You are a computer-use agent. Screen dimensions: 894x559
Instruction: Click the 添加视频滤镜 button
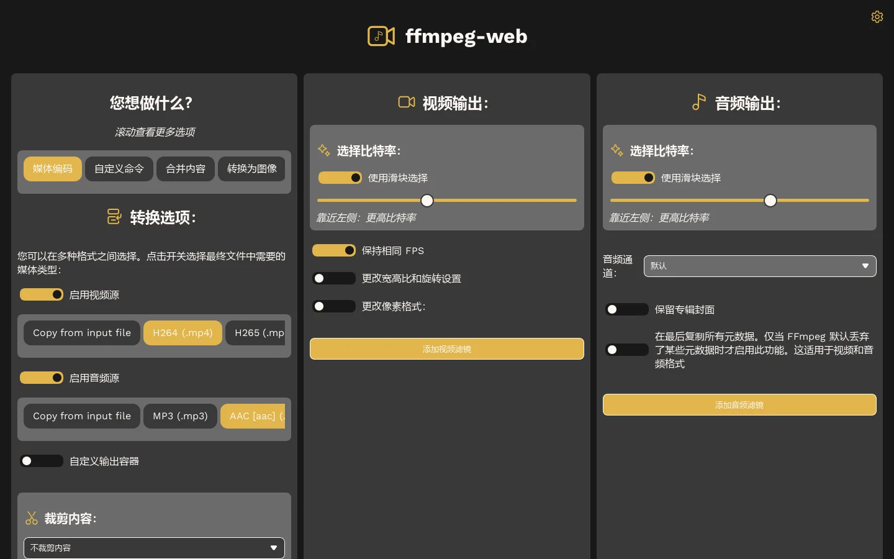(447, 349)
